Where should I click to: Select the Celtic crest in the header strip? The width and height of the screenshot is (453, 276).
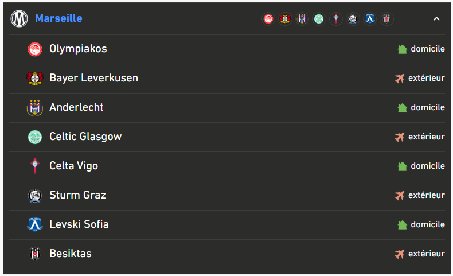(319, 19)
